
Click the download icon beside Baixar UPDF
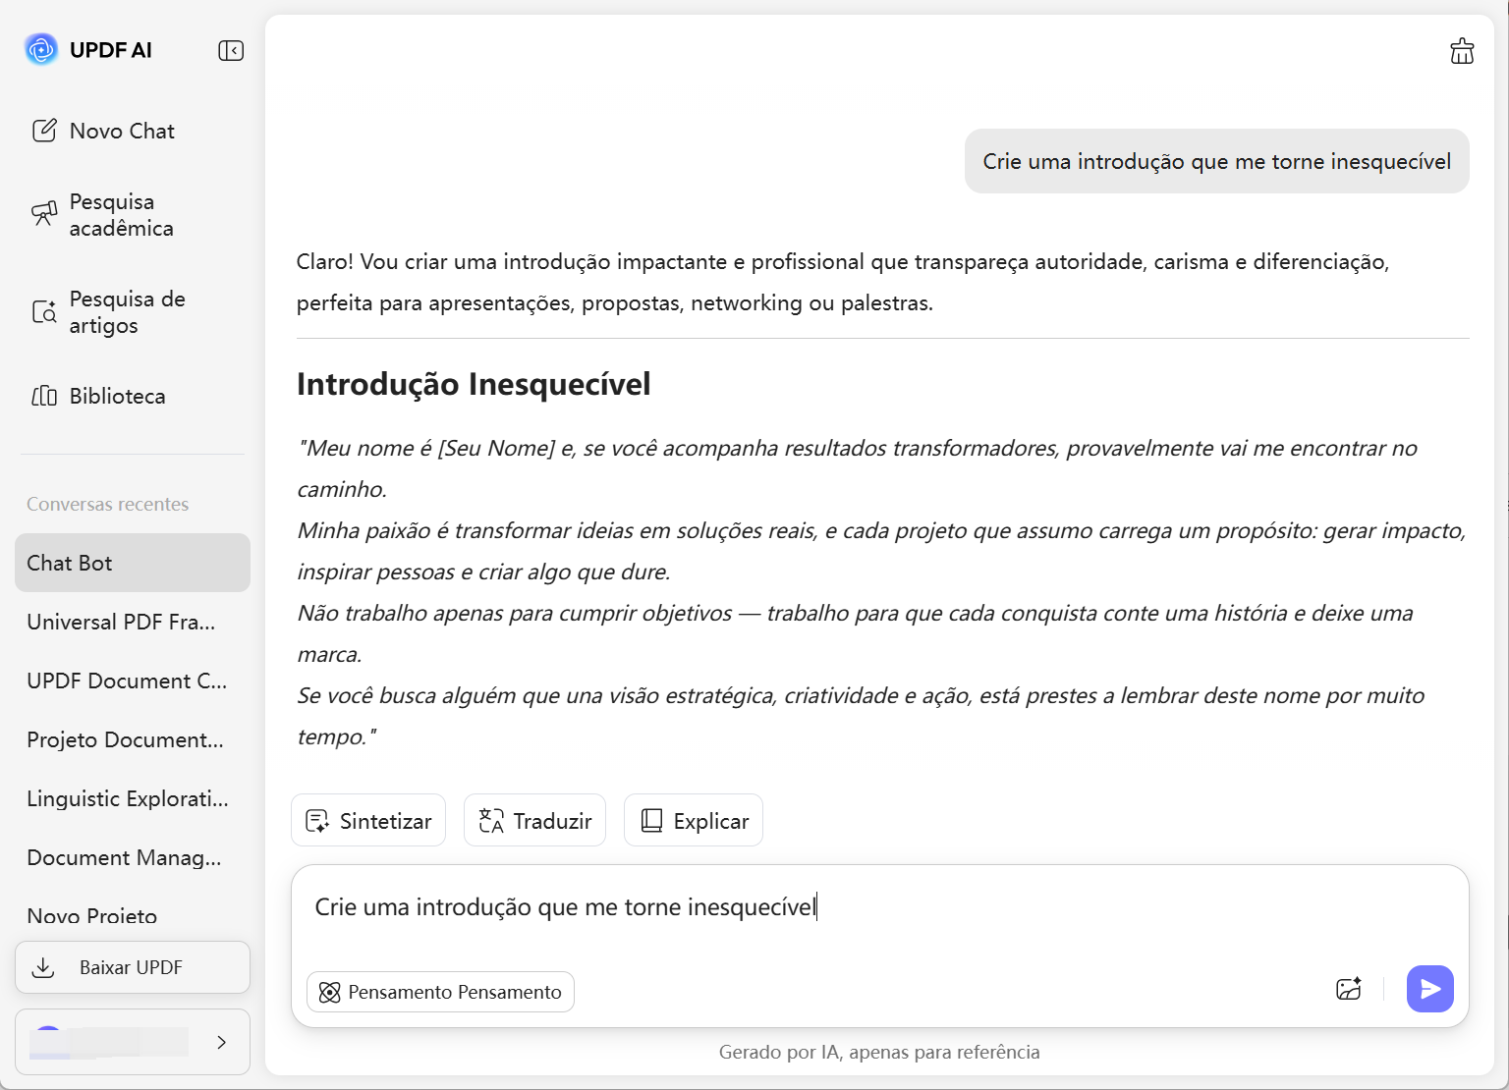[x=43, y=967]
